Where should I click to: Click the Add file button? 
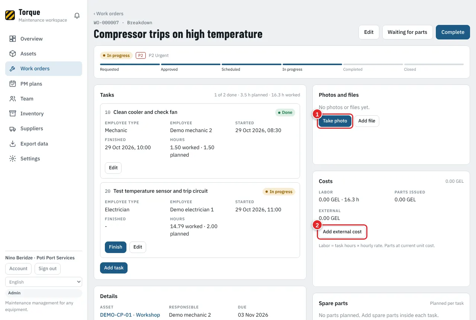367,121
